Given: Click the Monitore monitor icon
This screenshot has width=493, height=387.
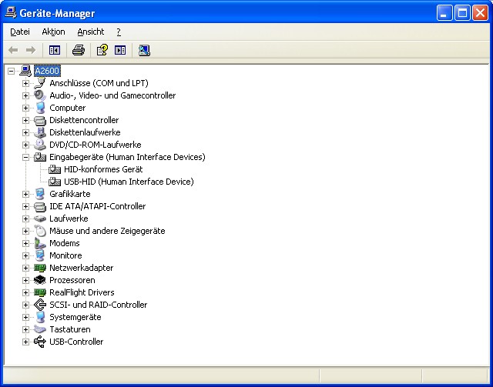Looking at the screenshot, I should point(40,255).
